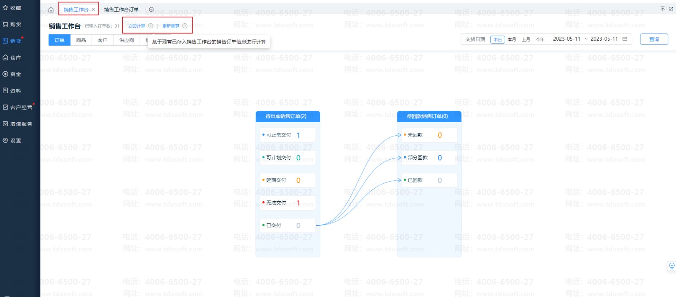Choose the 本月 date range option
Screen dimensions: 676x297
[512, 40]
